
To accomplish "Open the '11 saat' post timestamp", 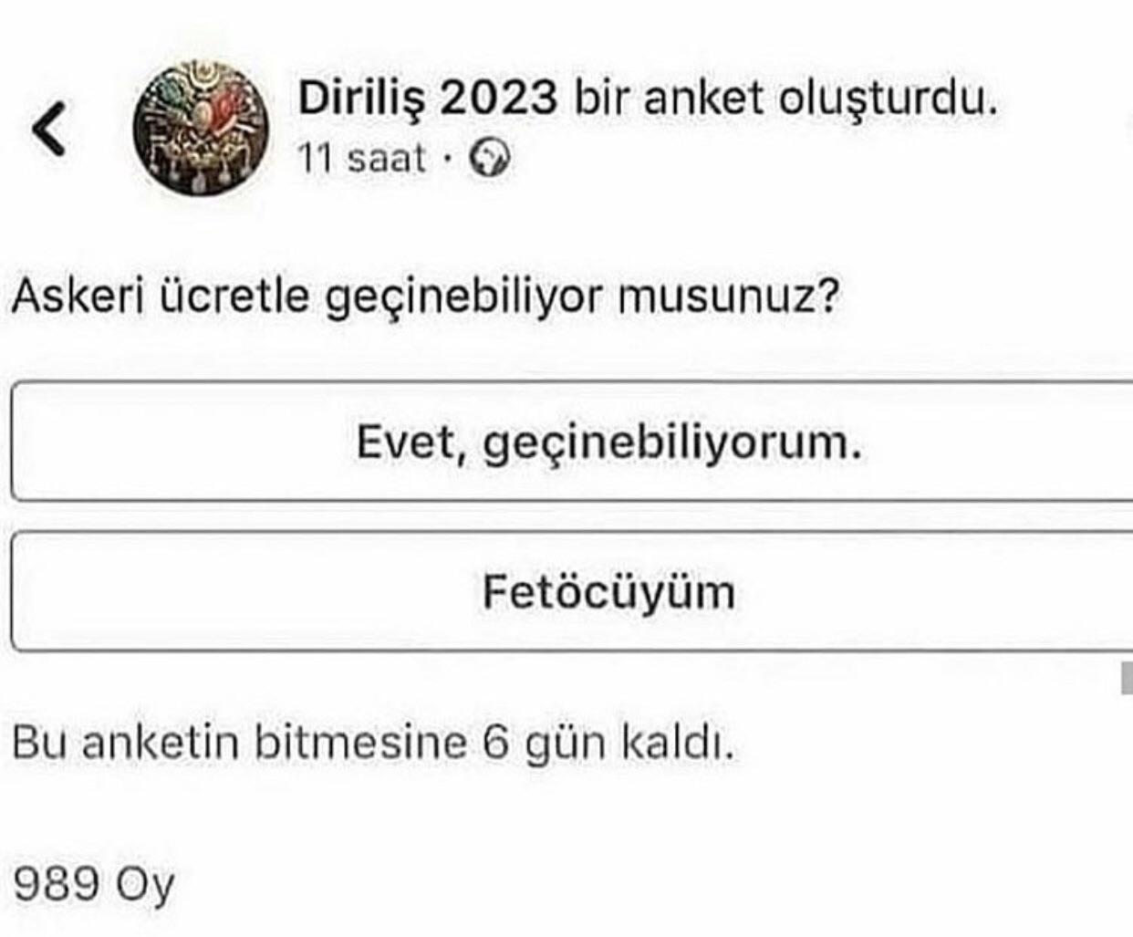I will click(361, 159).
